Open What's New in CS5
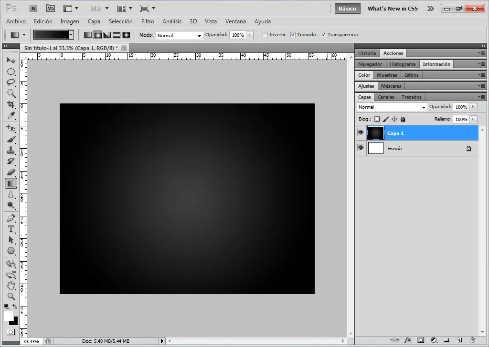The height and width of the screenshot is (347, 489). tap(393, 8)
